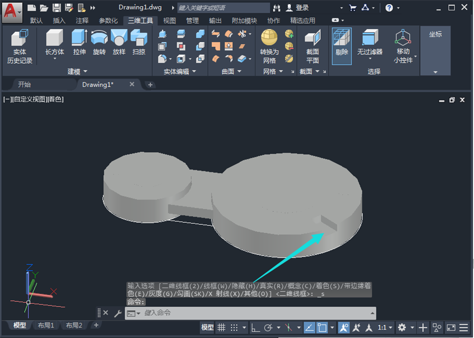Click the wrench customize icon on command line

pyautogui.click(x=118, y=313)
